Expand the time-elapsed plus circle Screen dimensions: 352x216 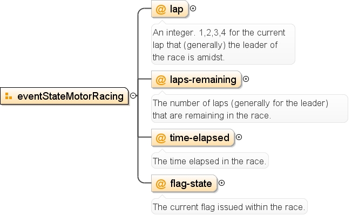[239, 137]
